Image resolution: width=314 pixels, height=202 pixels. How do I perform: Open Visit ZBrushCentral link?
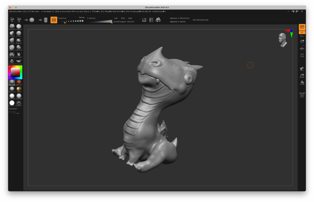[201, 20]
